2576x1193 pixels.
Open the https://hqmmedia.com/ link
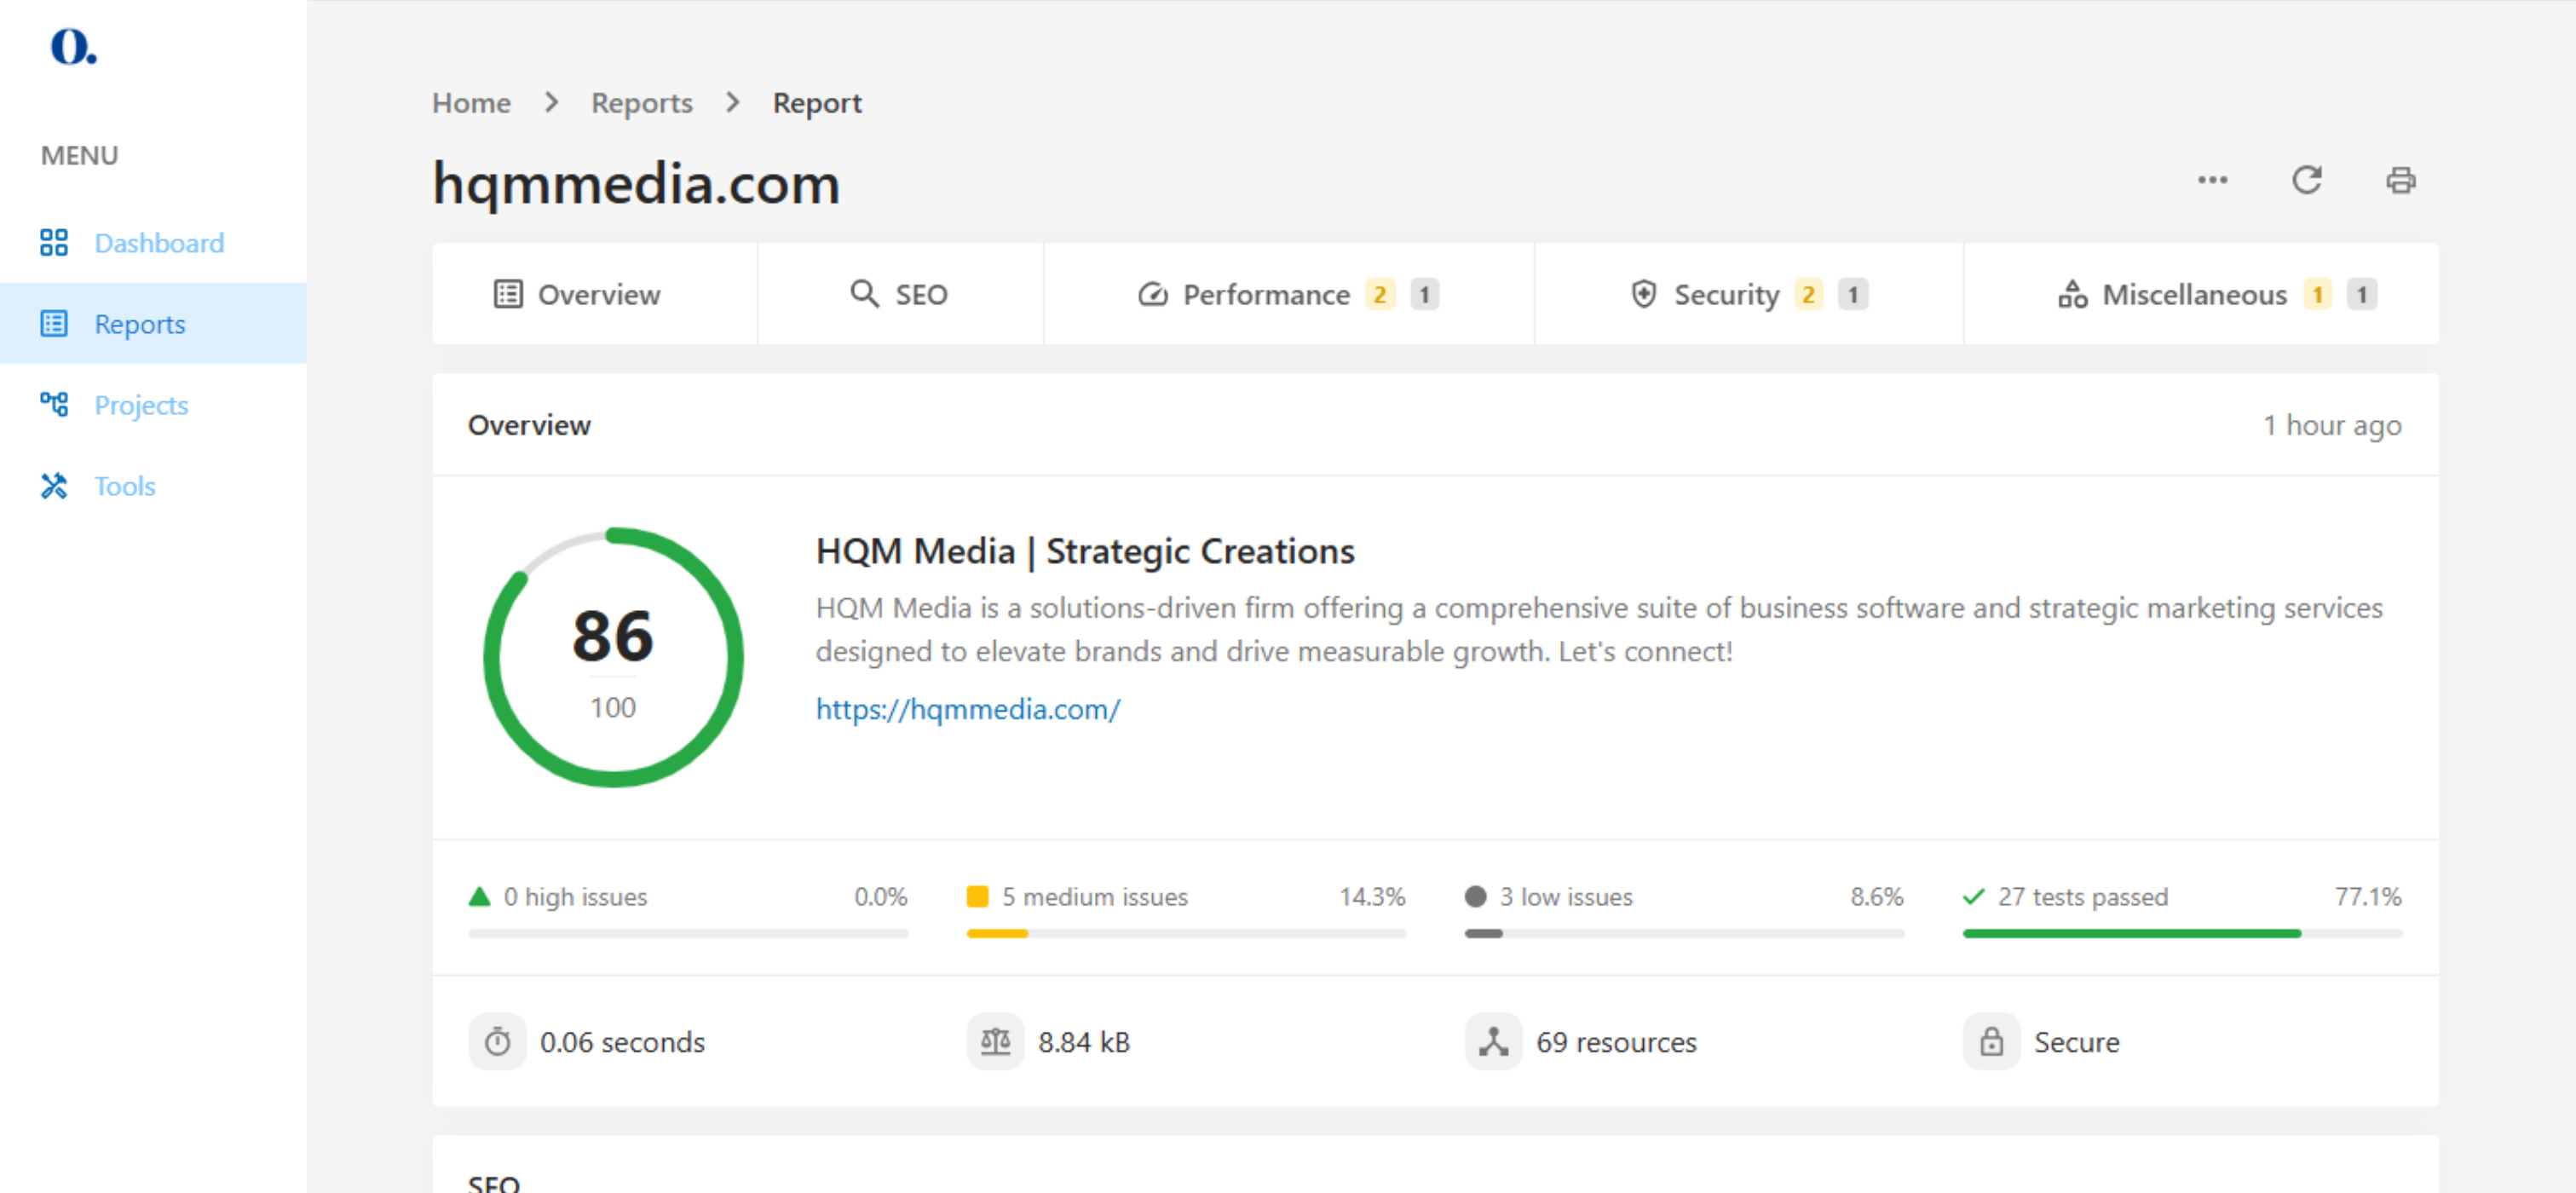point(967,709)
